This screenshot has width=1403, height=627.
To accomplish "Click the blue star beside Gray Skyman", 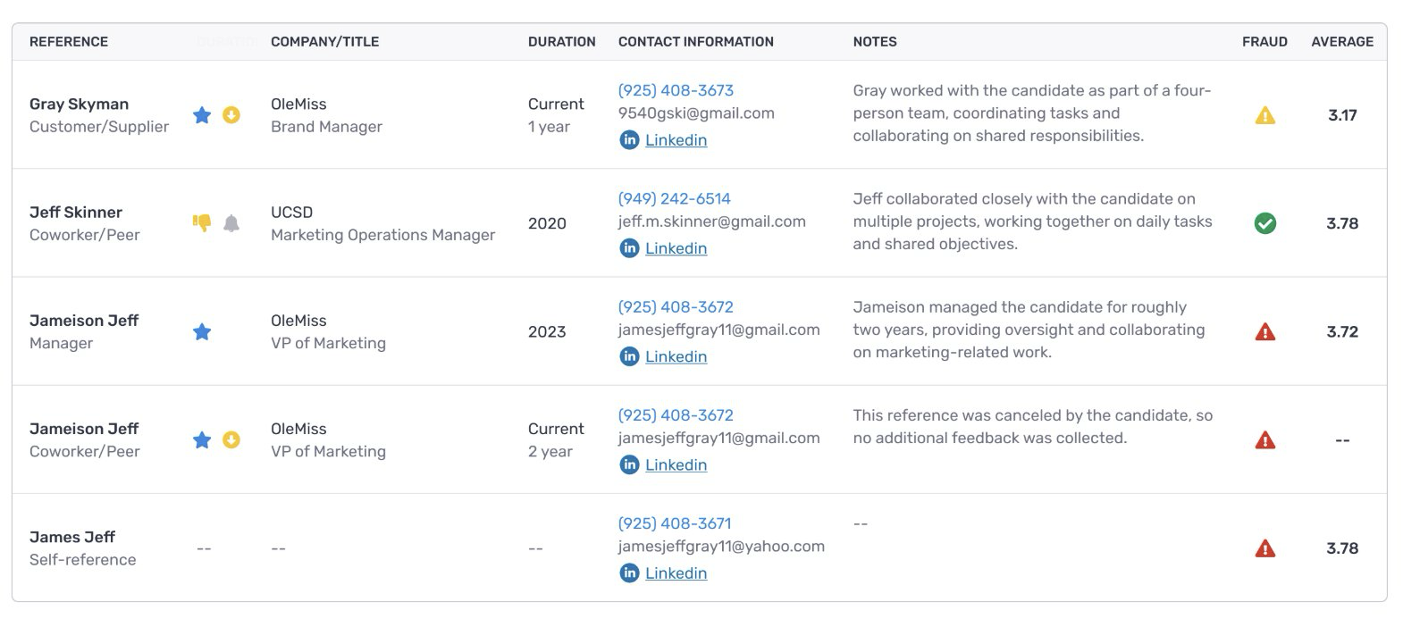I will pos(202,115).
